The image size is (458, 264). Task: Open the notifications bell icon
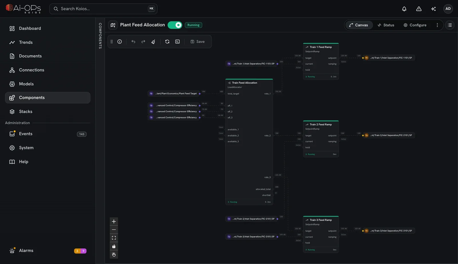404,9
